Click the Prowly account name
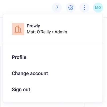 coord(33,26)
